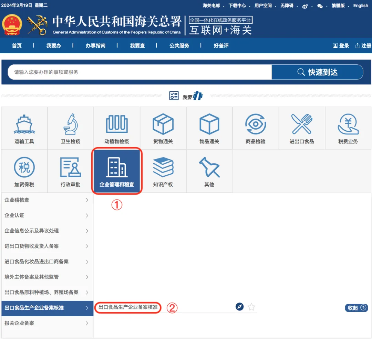The height and width of the screenshot is (339, 372).
Task: Select the 动植物检疫 icon tile
Action: [x=117, y=128]
